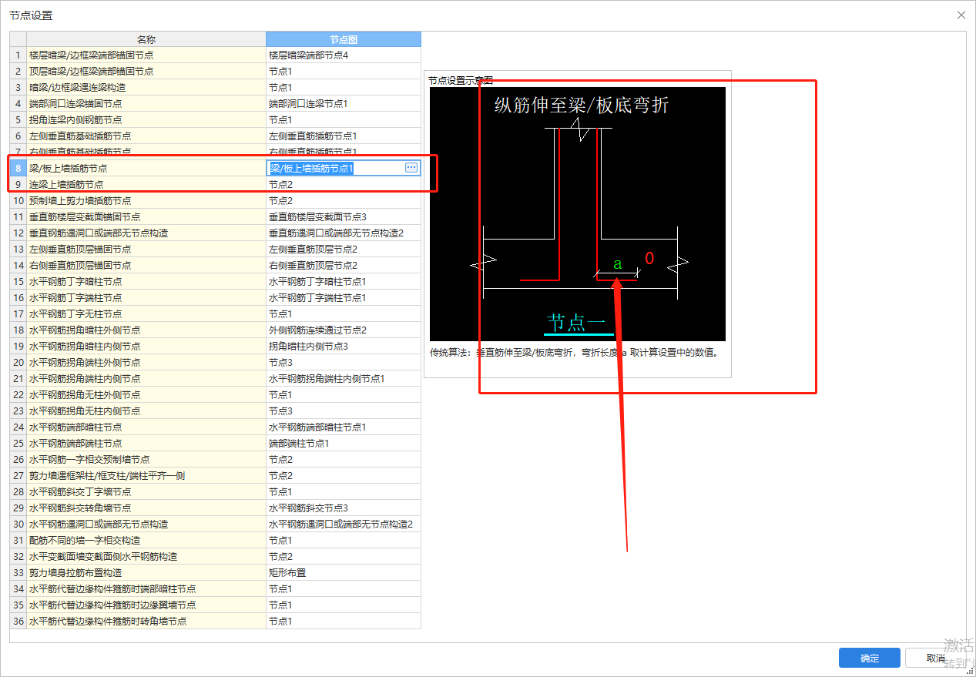Click the green a parameter in the diagram

click(x=617, y=264)
